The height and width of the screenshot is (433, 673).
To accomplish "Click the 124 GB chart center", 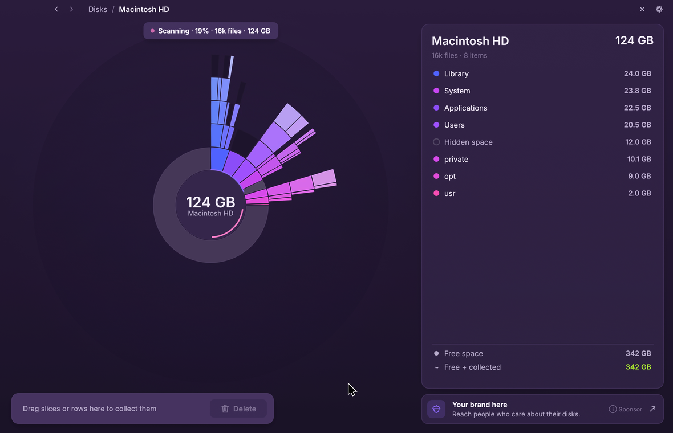I will point(211,205).
